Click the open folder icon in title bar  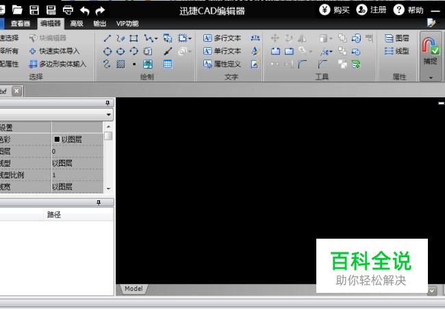17,10
